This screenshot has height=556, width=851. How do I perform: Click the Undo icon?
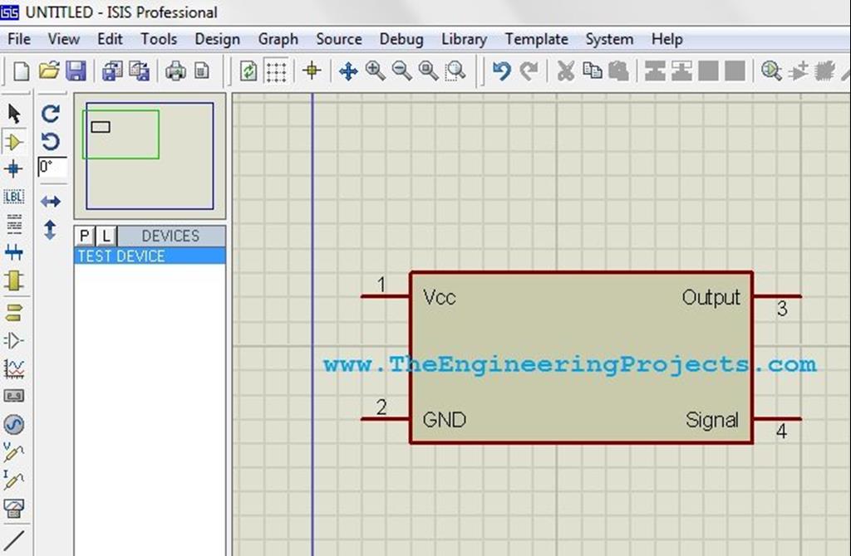coord(499,71)
